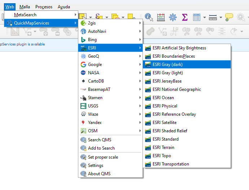
Task: Open the Waze provider submenu
Action: coord(110,114)
